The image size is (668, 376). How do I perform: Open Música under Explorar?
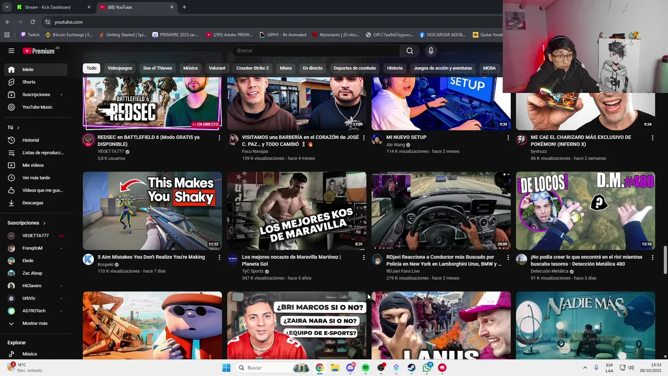coord(35,354)
